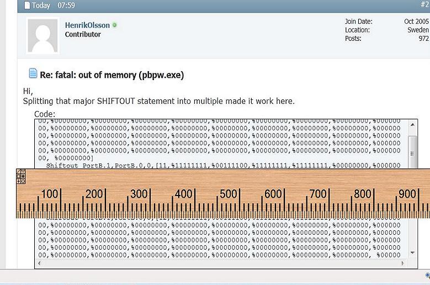Click the circle icon on the ruler

pos(23,181)
